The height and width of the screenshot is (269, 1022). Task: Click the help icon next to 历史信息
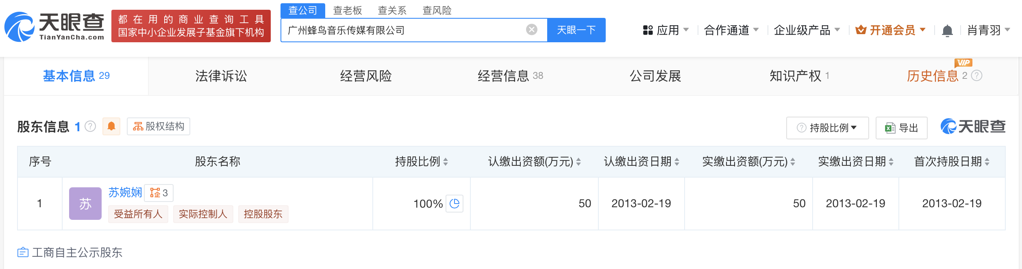pos(976,76)
